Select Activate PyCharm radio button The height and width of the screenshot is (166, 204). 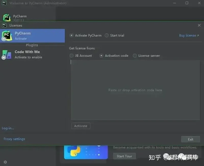click(72, 35)
